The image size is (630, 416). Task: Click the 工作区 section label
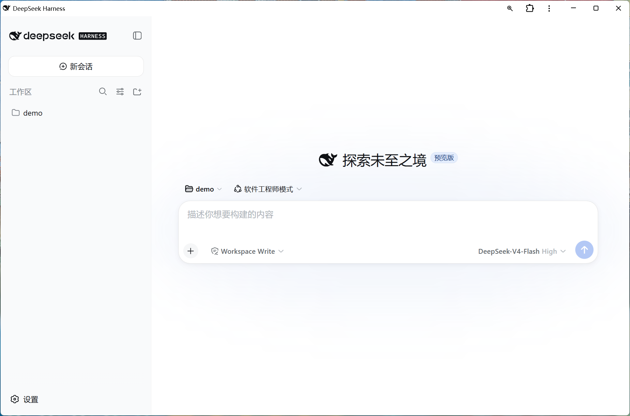(x=21, y=92)
